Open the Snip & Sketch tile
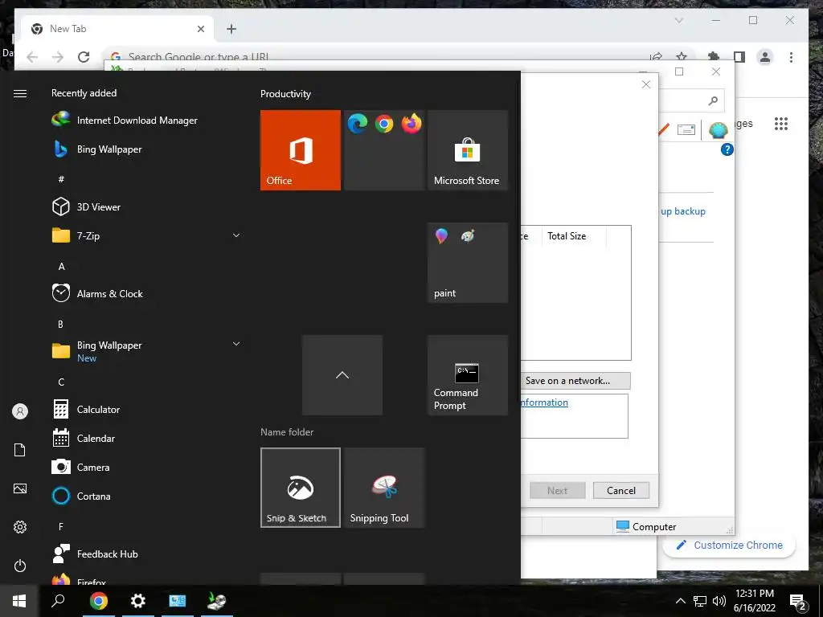 pos(301,488)
